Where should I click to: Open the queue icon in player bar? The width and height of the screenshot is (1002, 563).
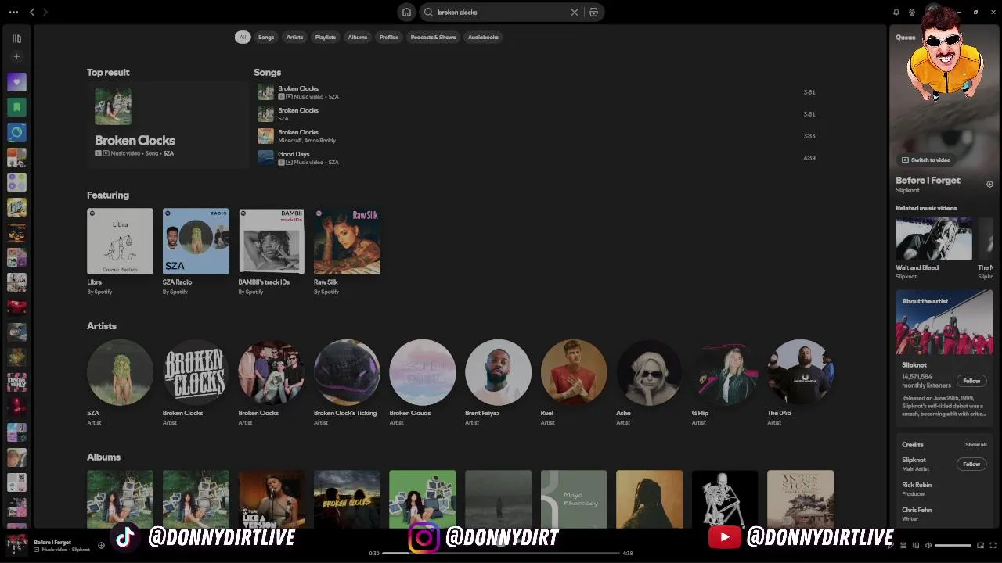903,545
